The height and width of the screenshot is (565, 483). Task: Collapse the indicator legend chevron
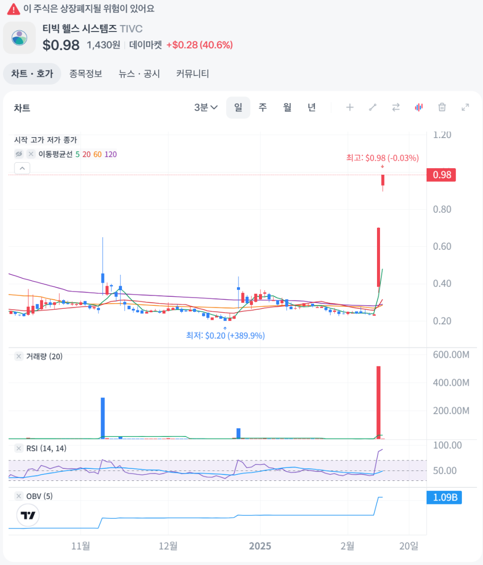click(x=22, y=168)
